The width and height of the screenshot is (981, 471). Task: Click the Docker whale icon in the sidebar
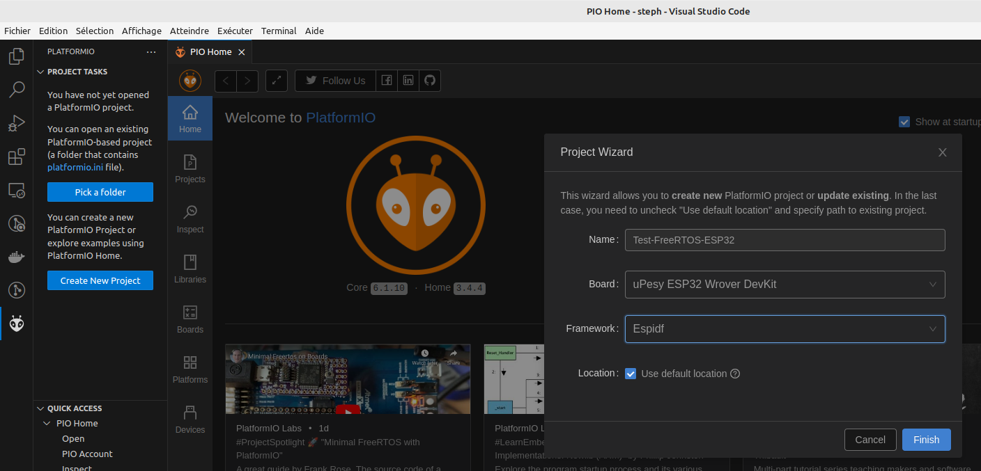[x=16, y=257]
